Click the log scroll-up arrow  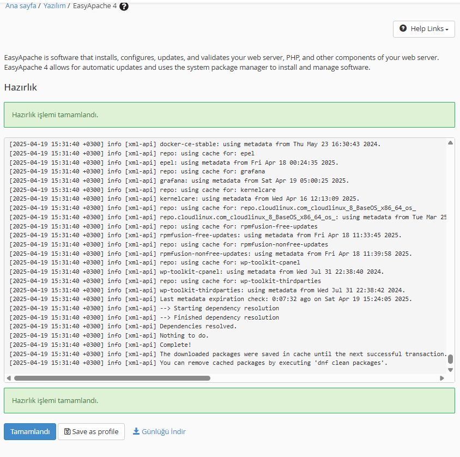450,143
